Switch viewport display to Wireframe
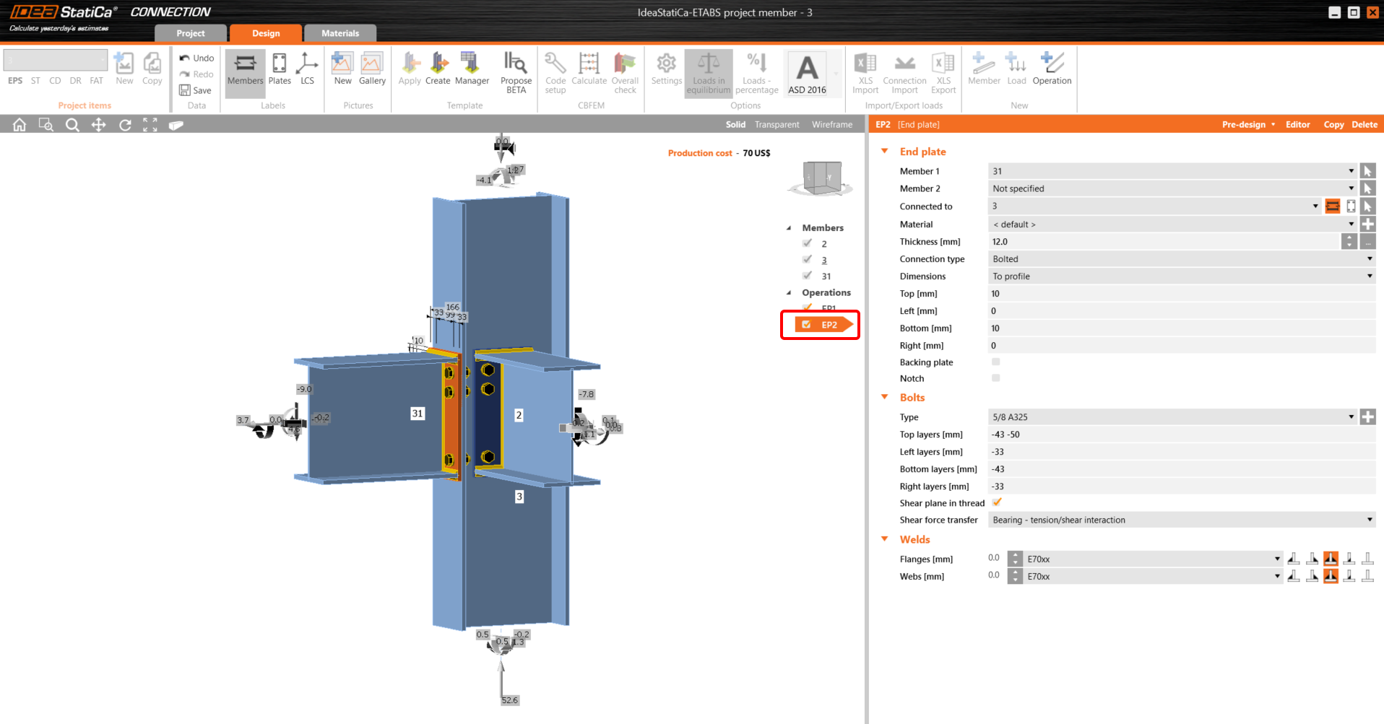1384x724 pixels. [x=831, y=124]
